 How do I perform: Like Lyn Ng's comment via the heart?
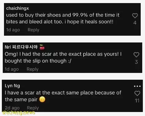tap(137, 93)
